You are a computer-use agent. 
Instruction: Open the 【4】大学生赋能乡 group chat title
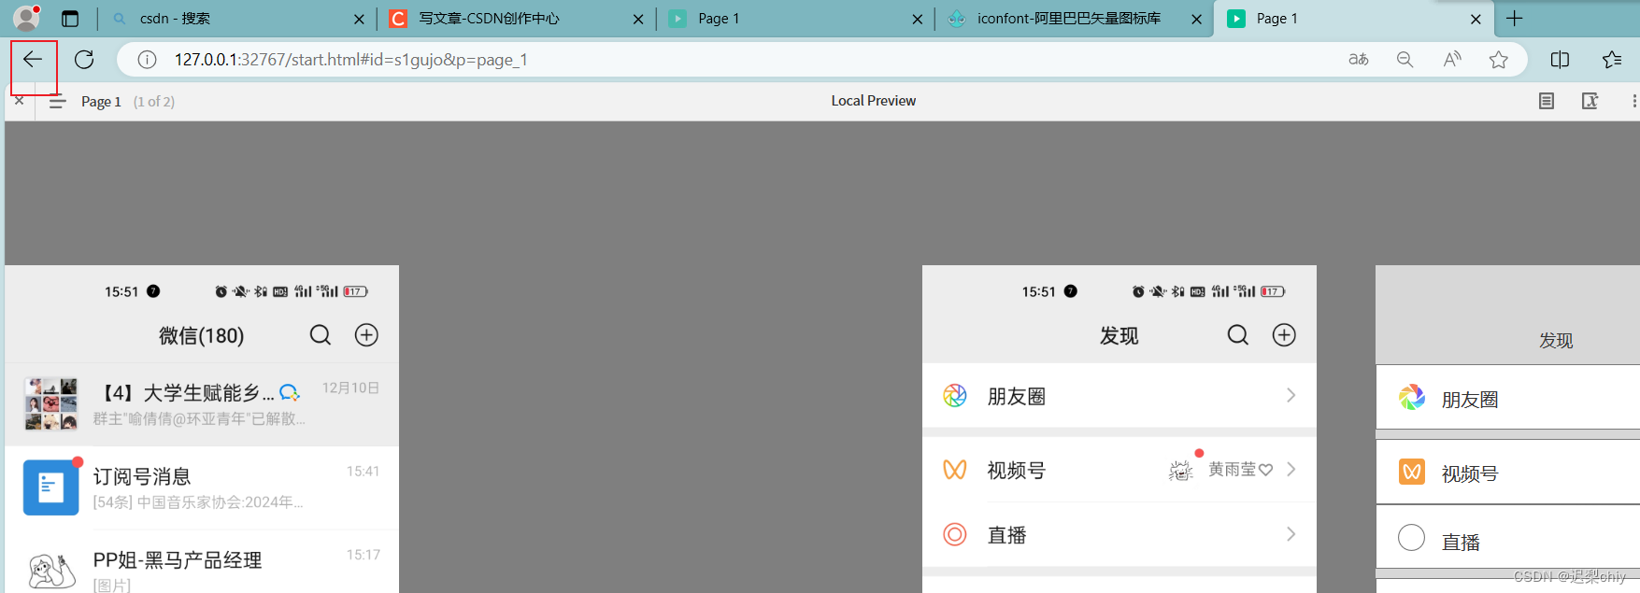(187, 393)
